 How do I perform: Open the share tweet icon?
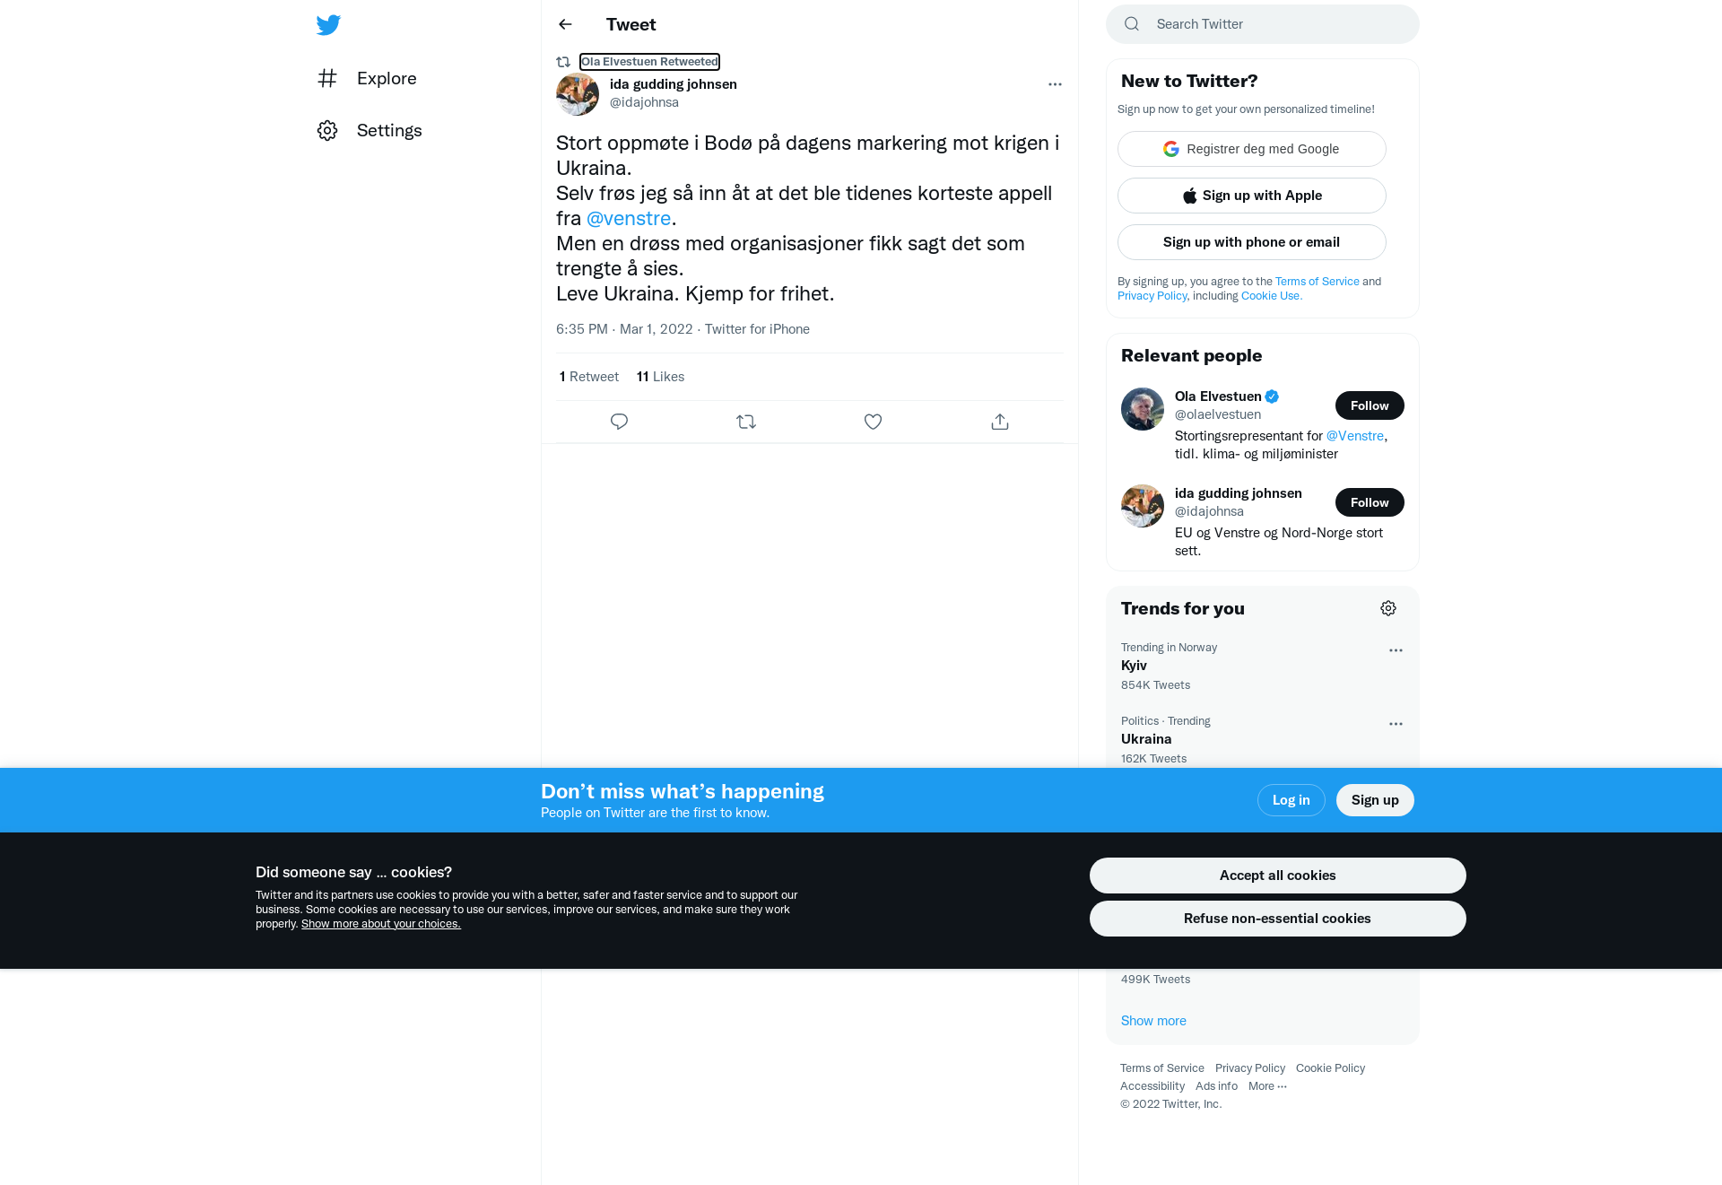(x=1000, y=422)
